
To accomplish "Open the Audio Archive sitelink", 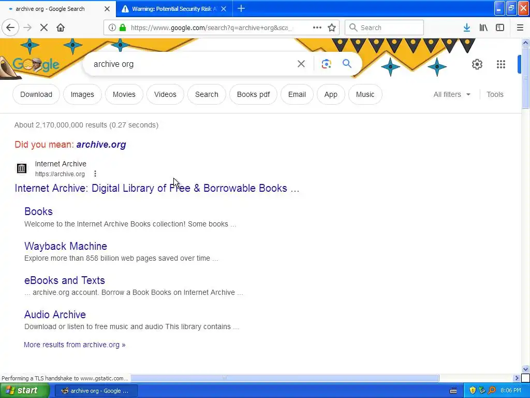I will pyautogui.click(x=55, y=315).
